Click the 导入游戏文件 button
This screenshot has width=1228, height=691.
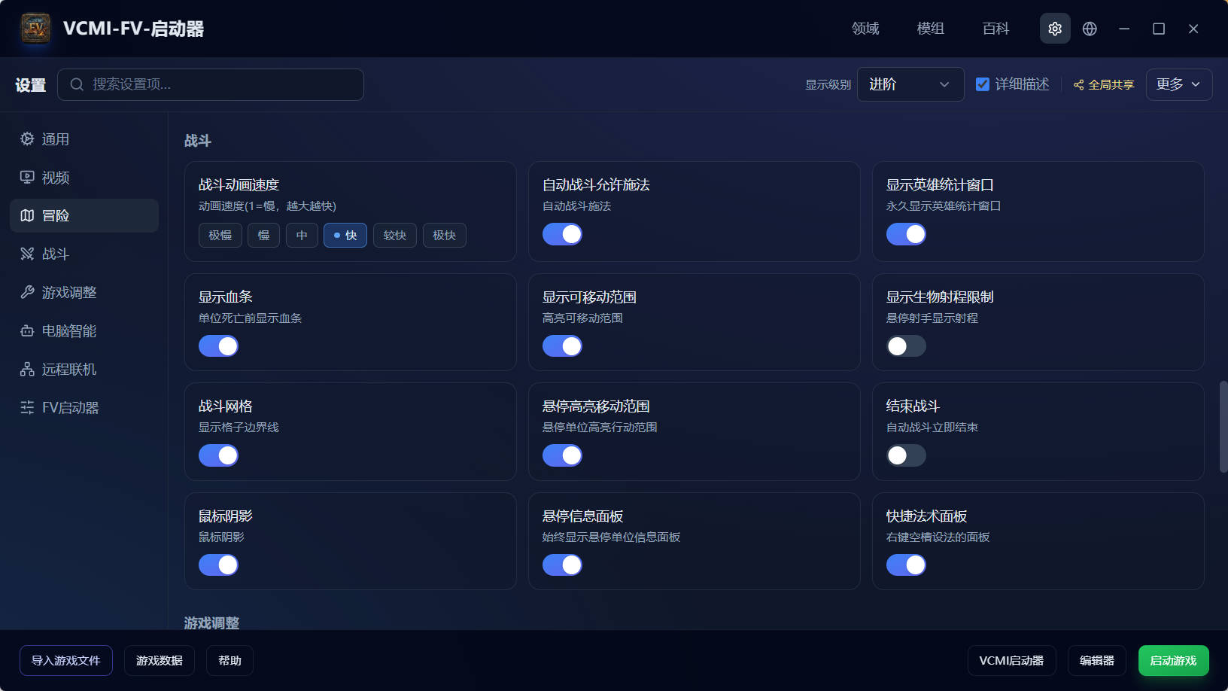[x=66, y=661]
